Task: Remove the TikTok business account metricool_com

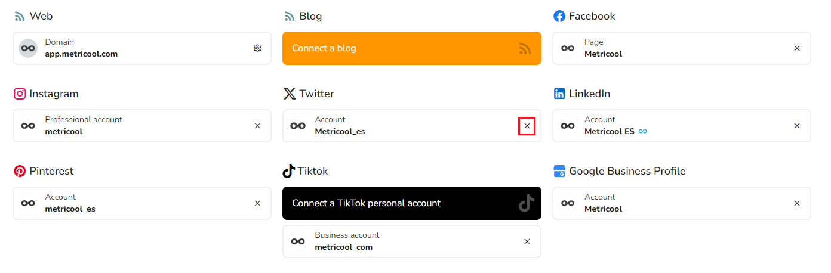Action: 527,241
